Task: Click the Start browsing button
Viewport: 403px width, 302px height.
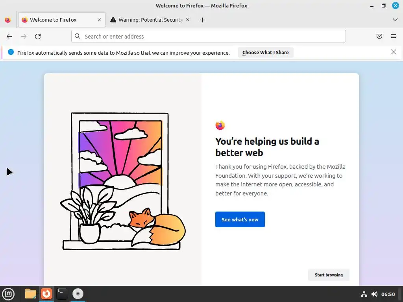Action: point(329,275)
